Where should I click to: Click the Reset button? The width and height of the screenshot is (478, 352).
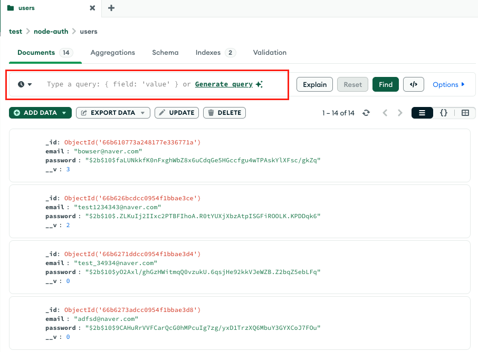click(x=353, y=84)
